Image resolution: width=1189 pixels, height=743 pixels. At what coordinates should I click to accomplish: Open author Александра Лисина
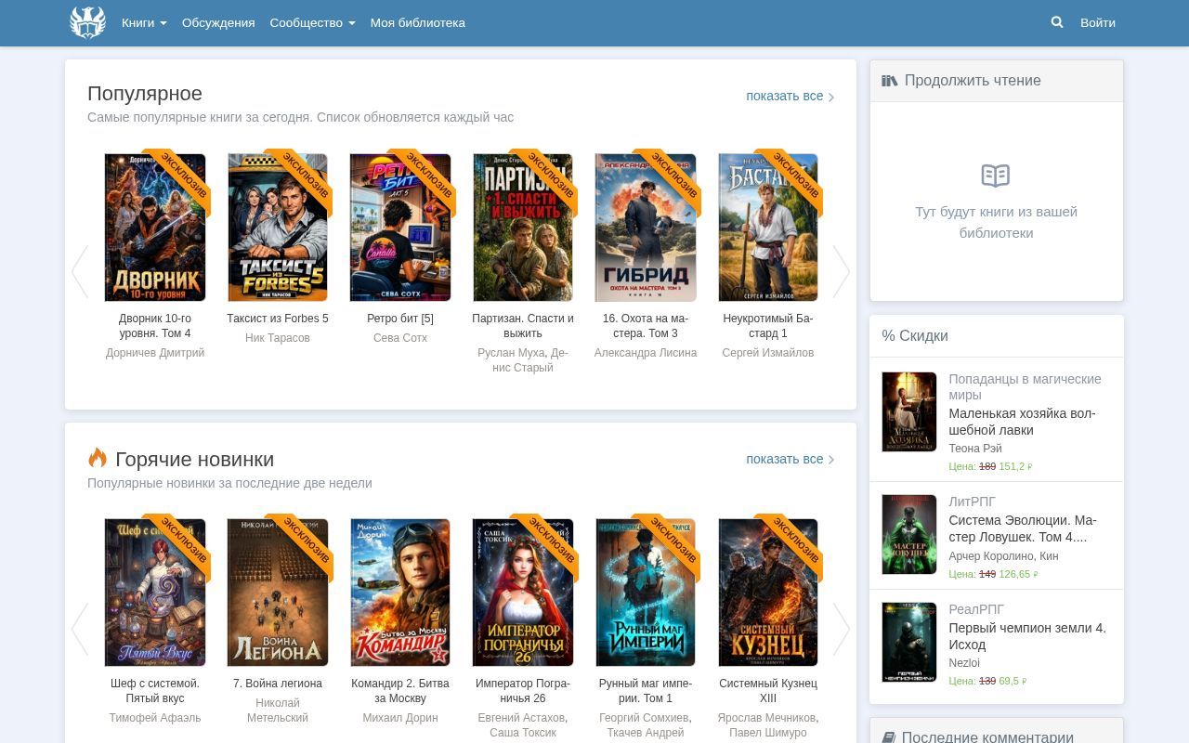click(646, 353)
